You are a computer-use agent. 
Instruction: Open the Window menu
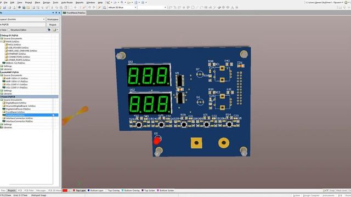tap(90, 2)
